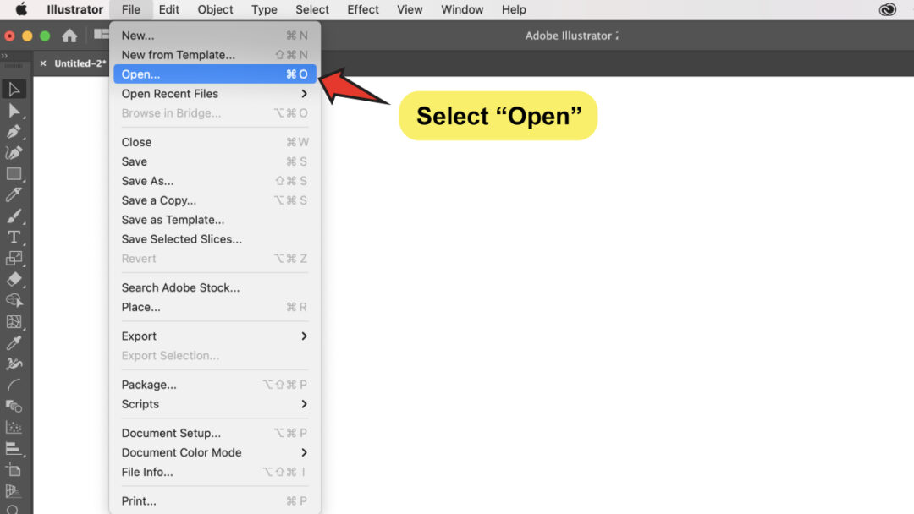Select the Live Paint shapes tool
Screen dimensions: 914x514
(14, 406)
